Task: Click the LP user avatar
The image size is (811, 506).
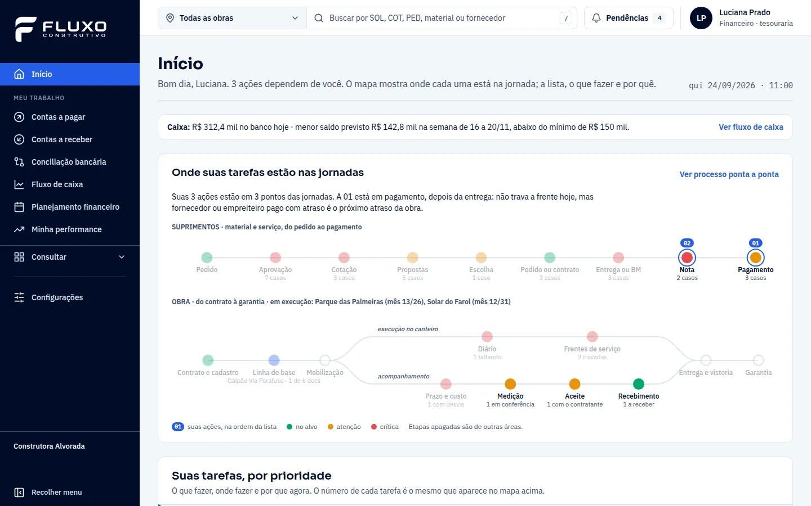Action: click(701, 18)
